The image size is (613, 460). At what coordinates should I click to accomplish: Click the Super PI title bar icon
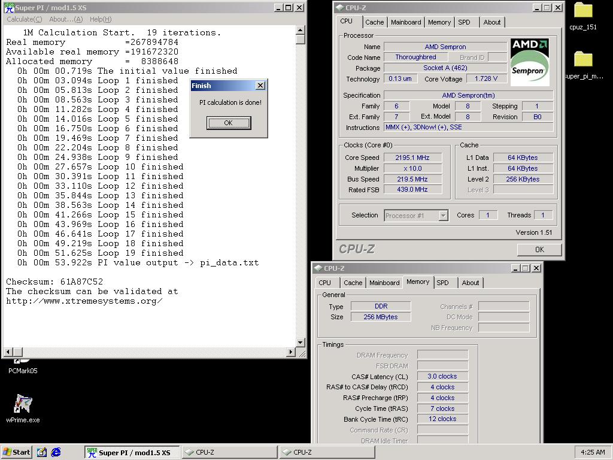pyautogui.click(x=8, y=7)
